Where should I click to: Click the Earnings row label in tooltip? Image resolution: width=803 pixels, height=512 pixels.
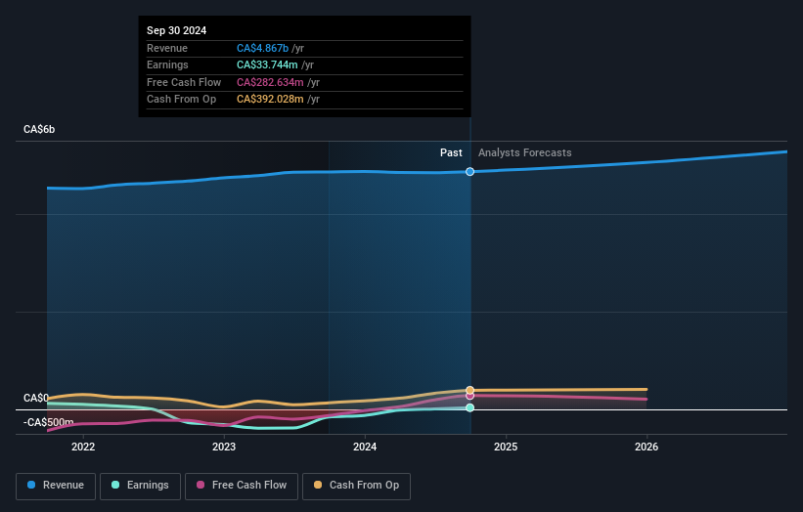167,64
